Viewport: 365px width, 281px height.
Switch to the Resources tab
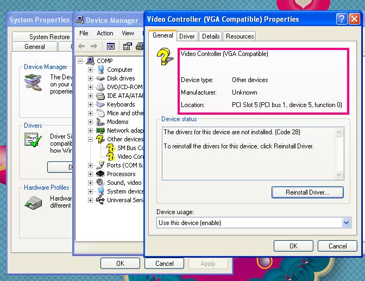pos(240,36)
